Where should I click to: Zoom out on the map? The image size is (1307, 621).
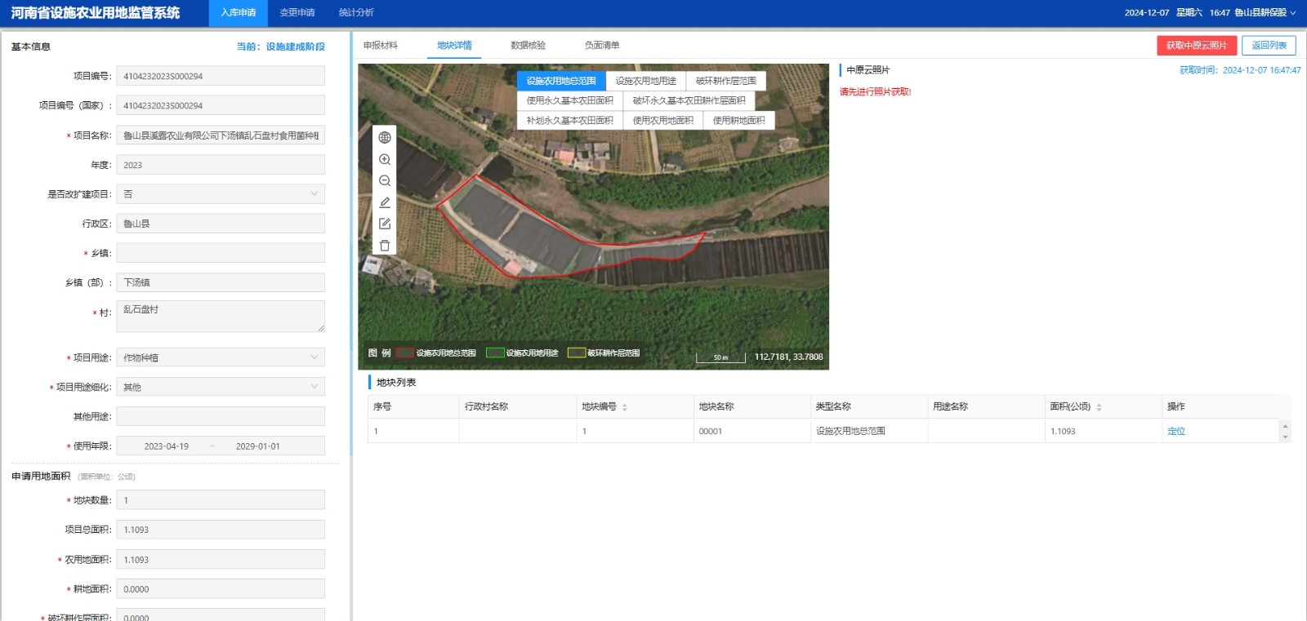(385, 181)
